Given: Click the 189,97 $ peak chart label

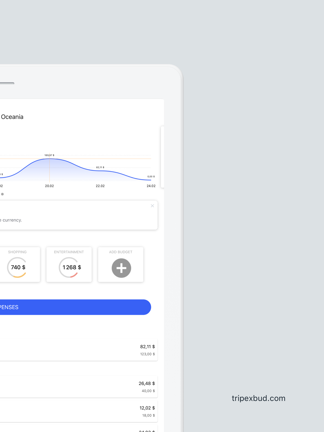Looking at the screenshot, I should (49, 155).
